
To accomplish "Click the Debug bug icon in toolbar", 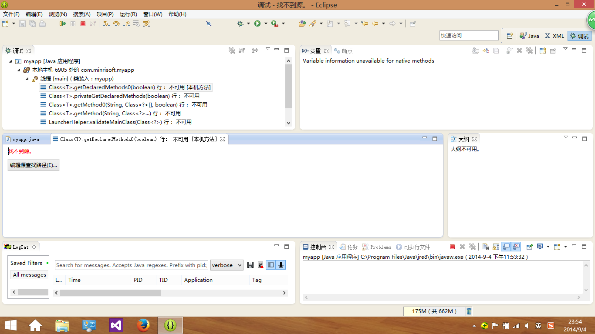I will [240, 23].
